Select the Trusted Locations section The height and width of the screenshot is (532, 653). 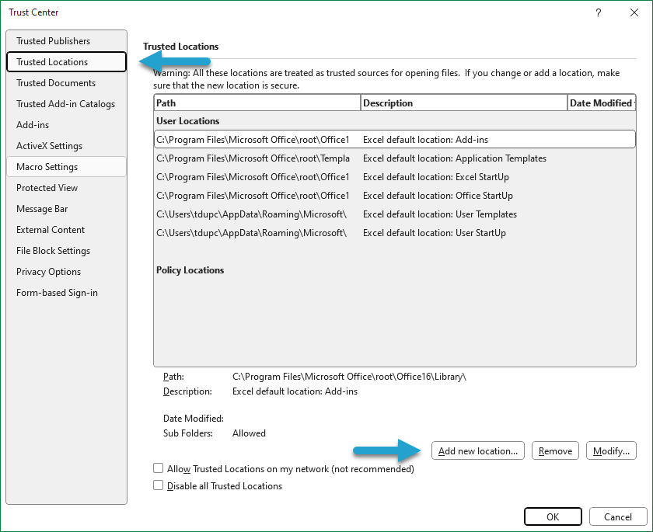[x=66, y=62]
